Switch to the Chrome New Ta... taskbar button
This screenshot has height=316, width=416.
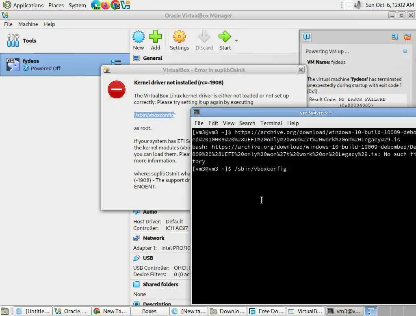pyautogui.click(x=111, y=311)
